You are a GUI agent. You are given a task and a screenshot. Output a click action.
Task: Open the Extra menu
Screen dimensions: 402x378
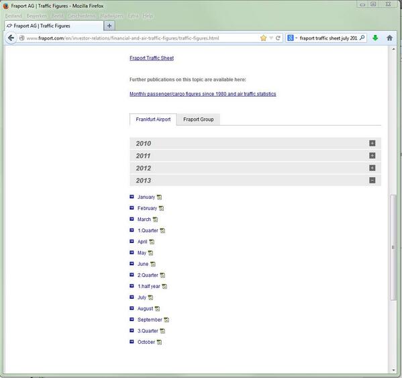click(133, 16)
